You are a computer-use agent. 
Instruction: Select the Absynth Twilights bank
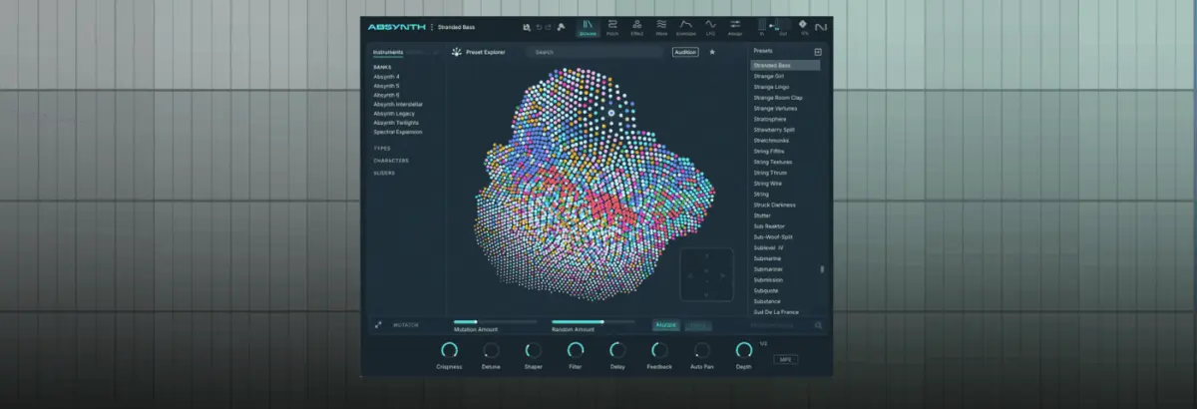(396, 123)
